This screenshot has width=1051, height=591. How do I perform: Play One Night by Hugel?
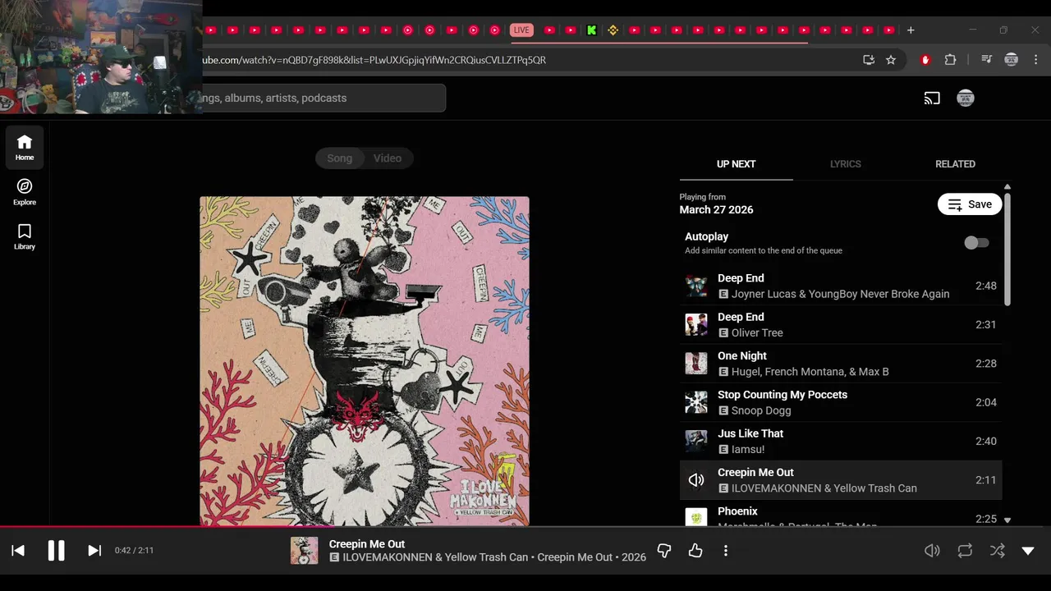pos(841,364)
